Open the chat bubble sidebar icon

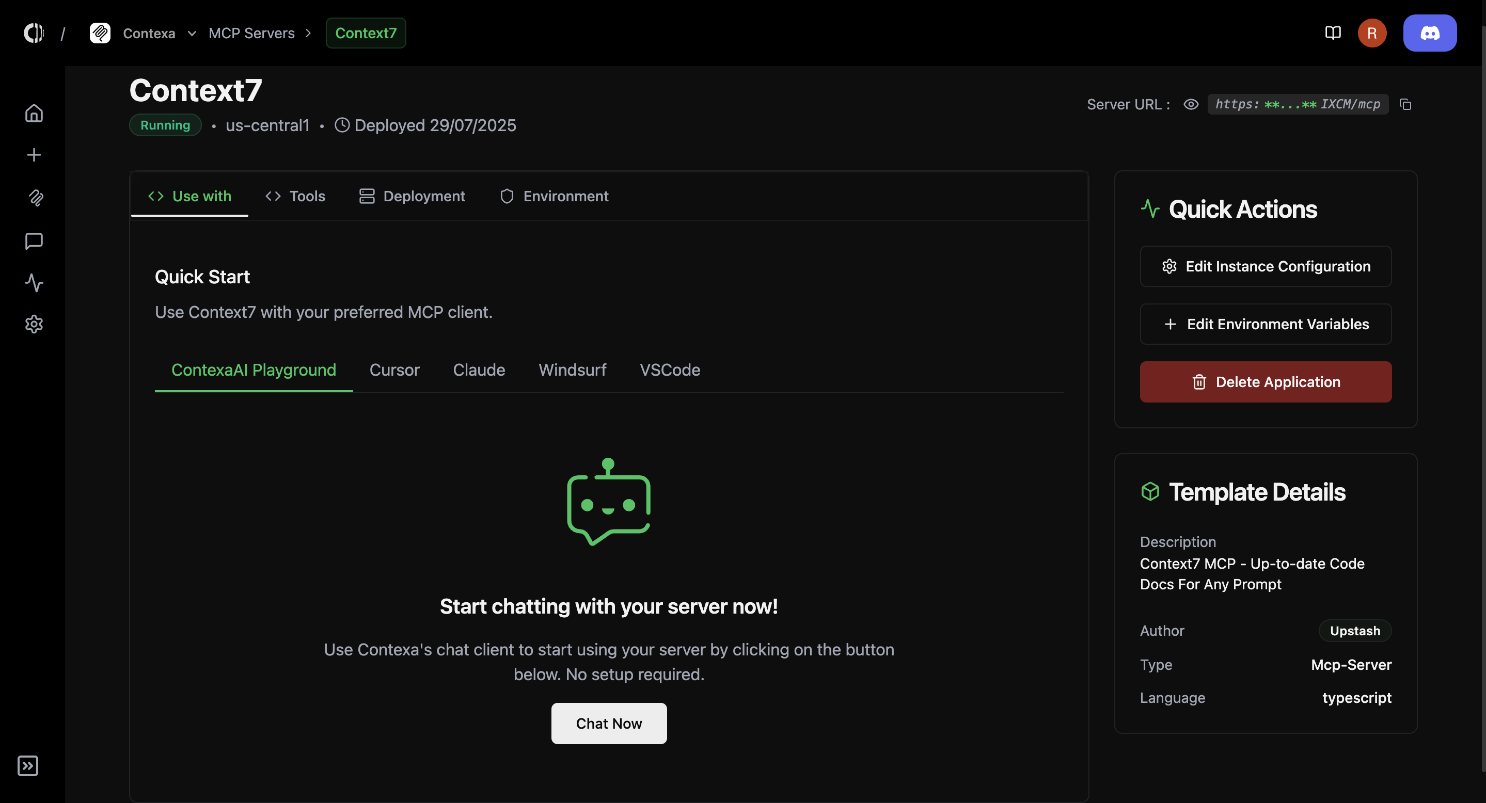point(34,240)
